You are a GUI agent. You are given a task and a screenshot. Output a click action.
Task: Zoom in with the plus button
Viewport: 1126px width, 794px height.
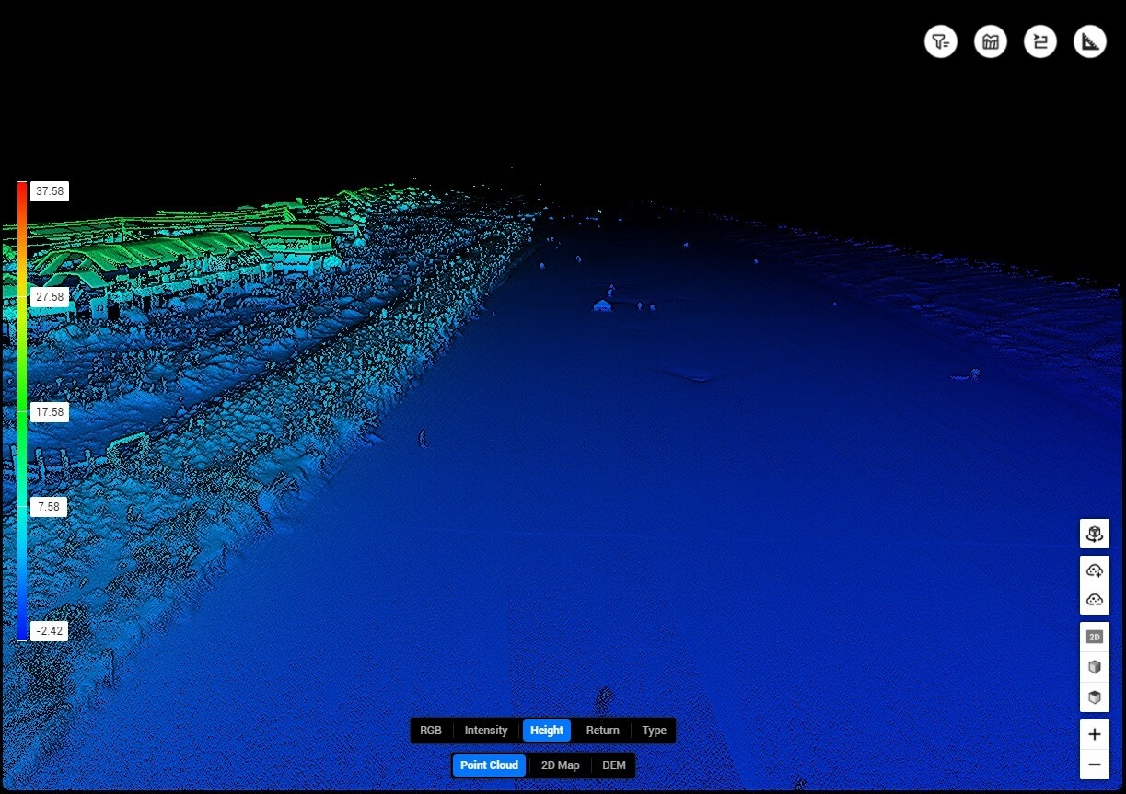[x=1094, y=734]
